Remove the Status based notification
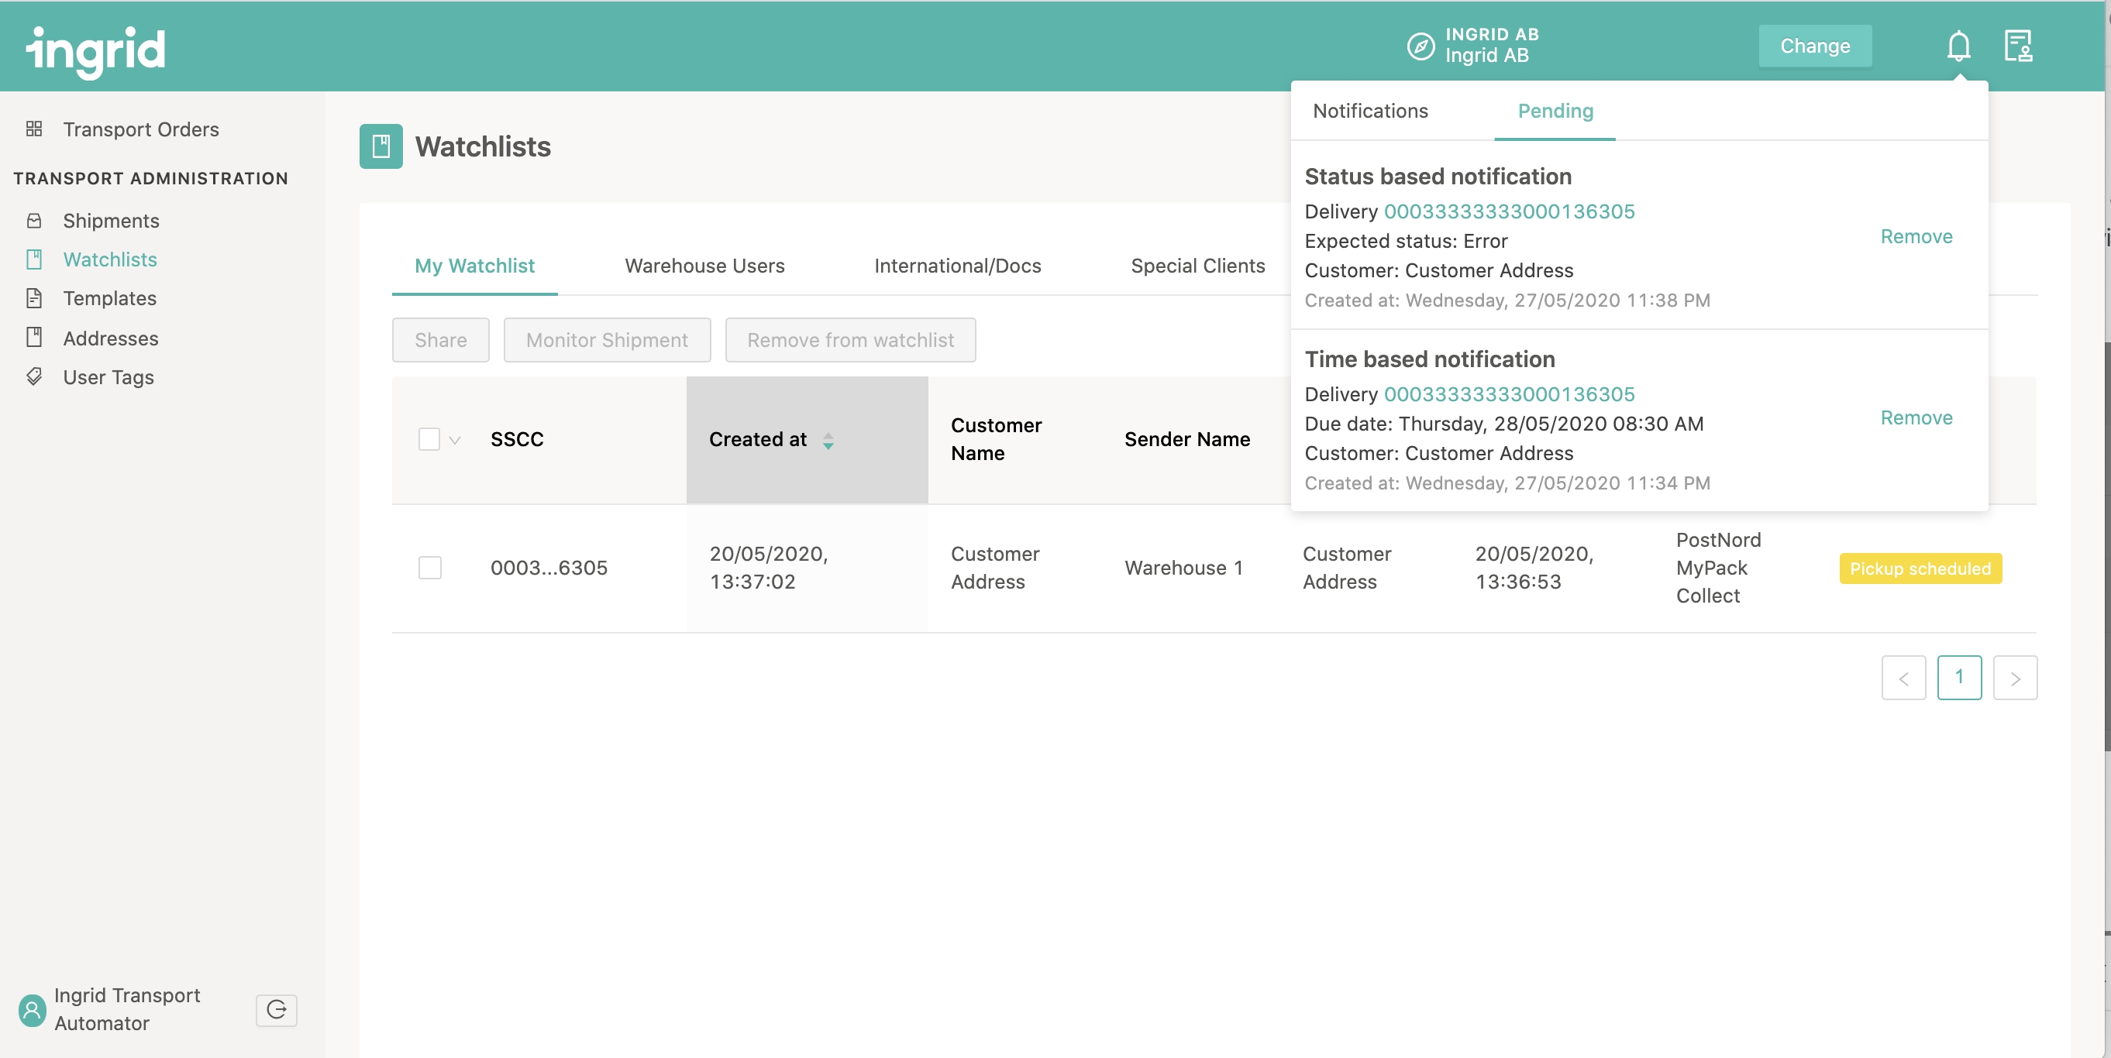This screenshot has width=2111, height=1058. coord(1915,237)
